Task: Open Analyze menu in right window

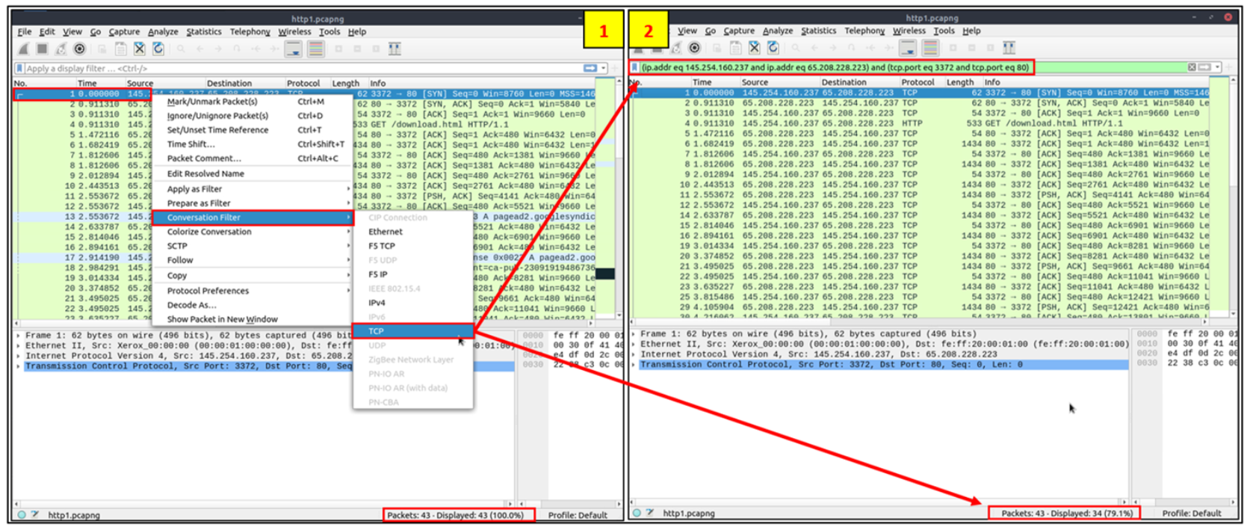Action: click(x=778, y=31)
